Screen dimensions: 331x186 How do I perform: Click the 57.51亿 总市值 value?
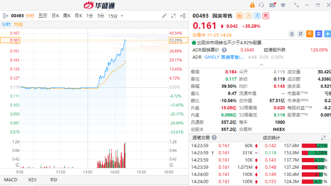tap(277, 101)
